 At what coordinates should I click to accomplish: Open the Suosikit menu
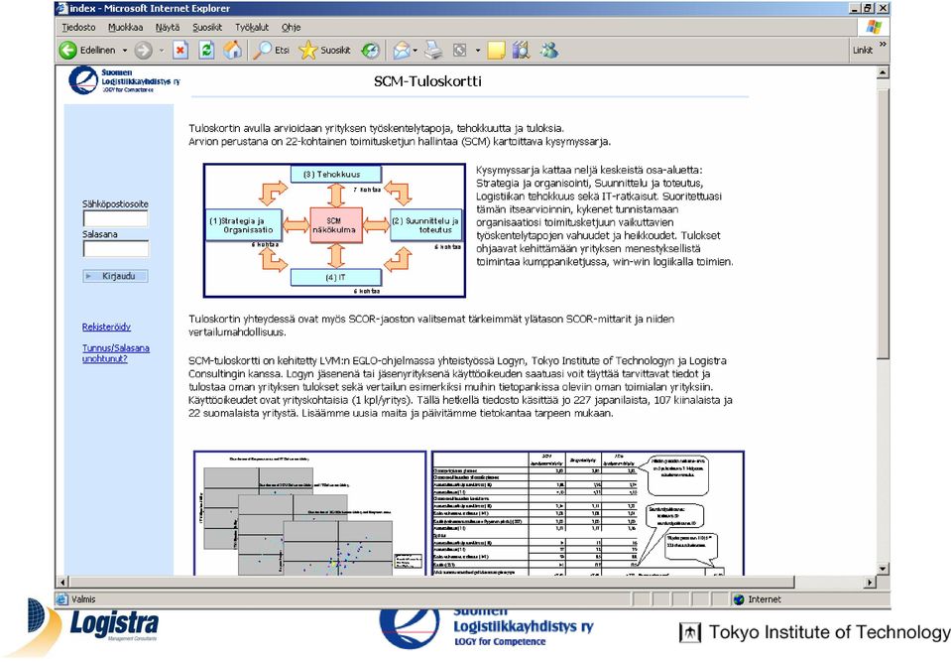coord(207,28)
